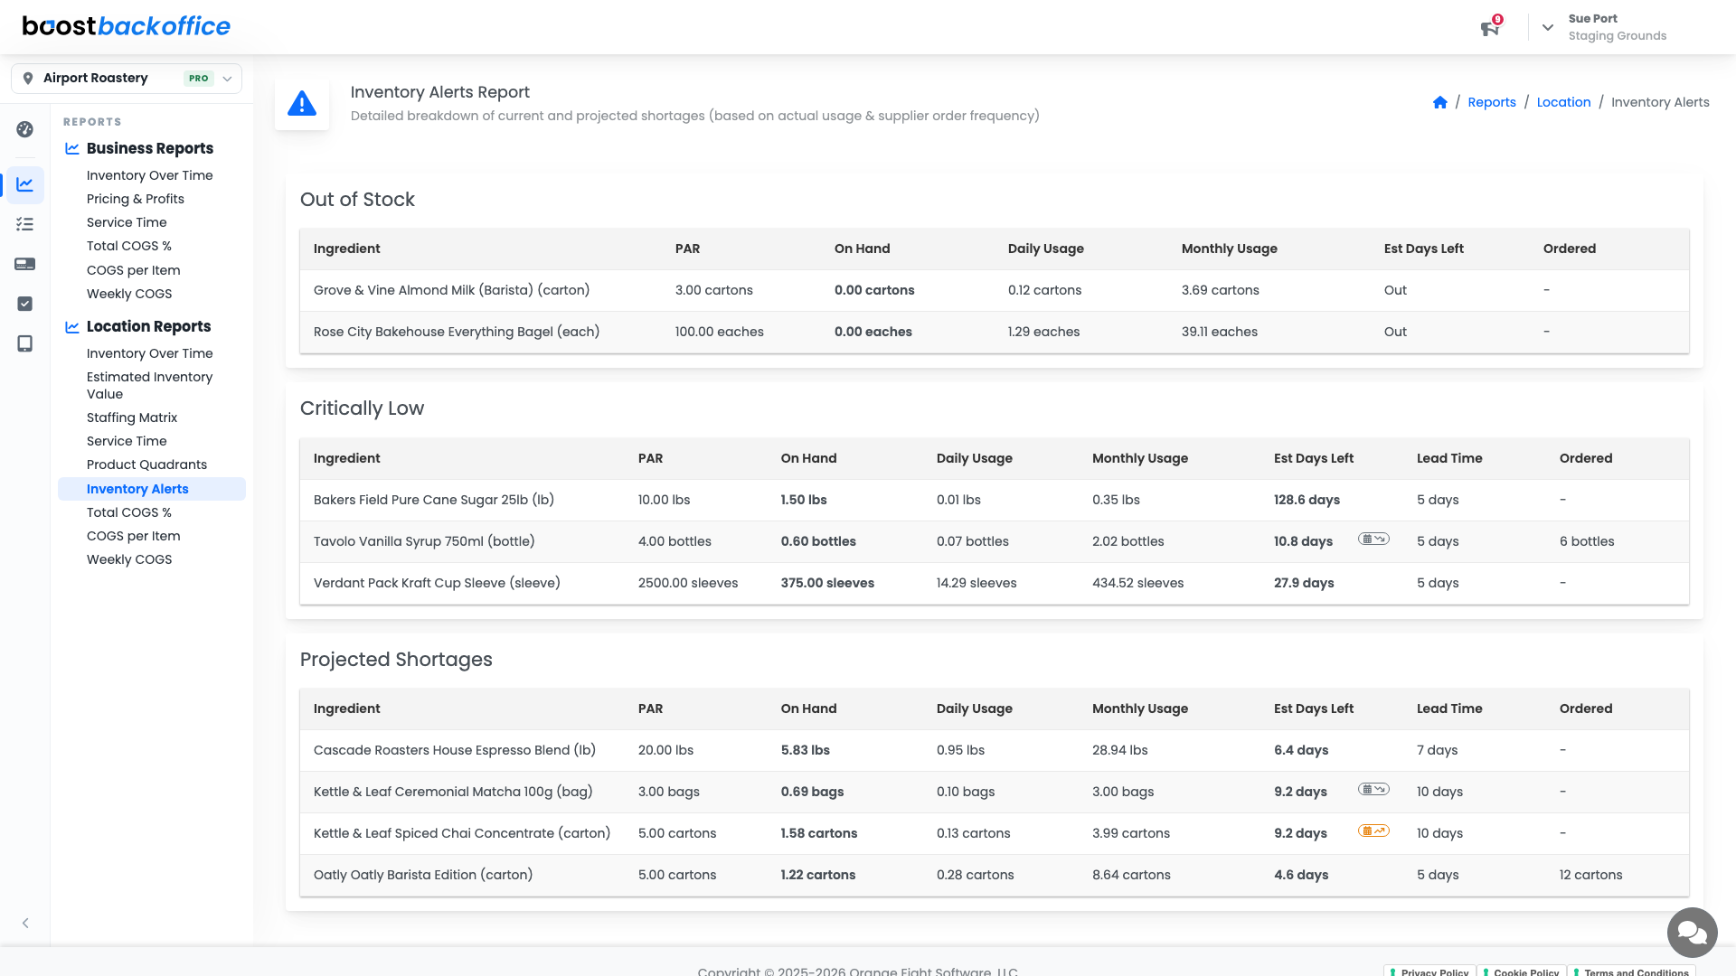This screenshot has width=1736, height=976.
Task: Click the Critically Low Lead Time header
Action: (x=1449, y=458)
